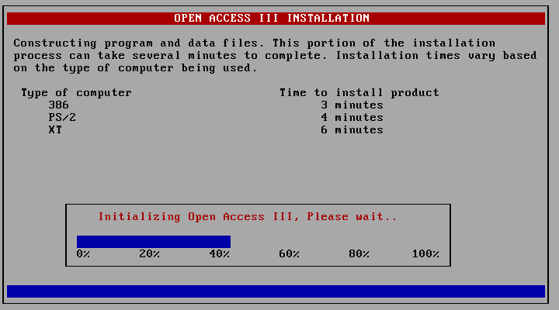Select the '386' computer type row
Image resolution: width=559 pixels, height=310 pixels.
[59, 105]
